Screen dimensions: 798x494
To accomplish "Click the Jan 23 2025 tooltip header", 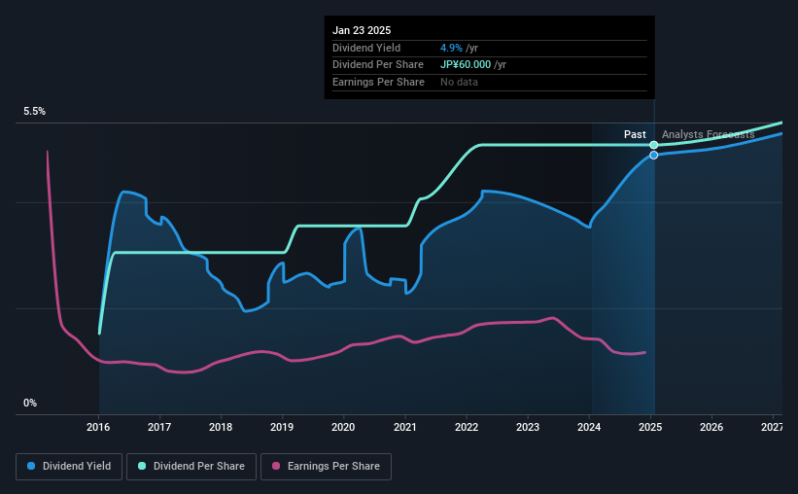I will (x=361, y=30).
